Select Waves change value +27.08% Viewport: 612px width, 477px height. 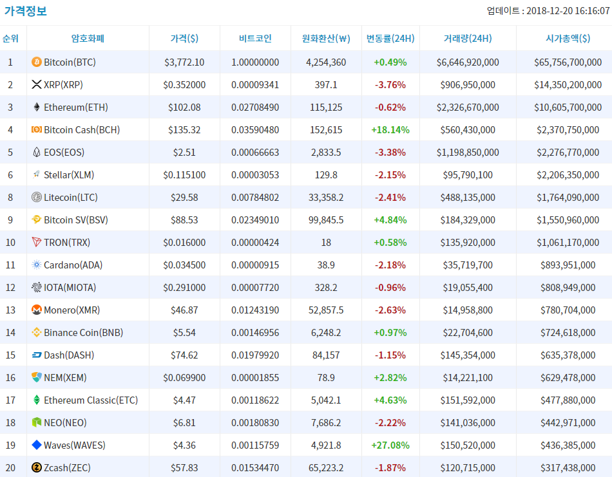(390, 445)
